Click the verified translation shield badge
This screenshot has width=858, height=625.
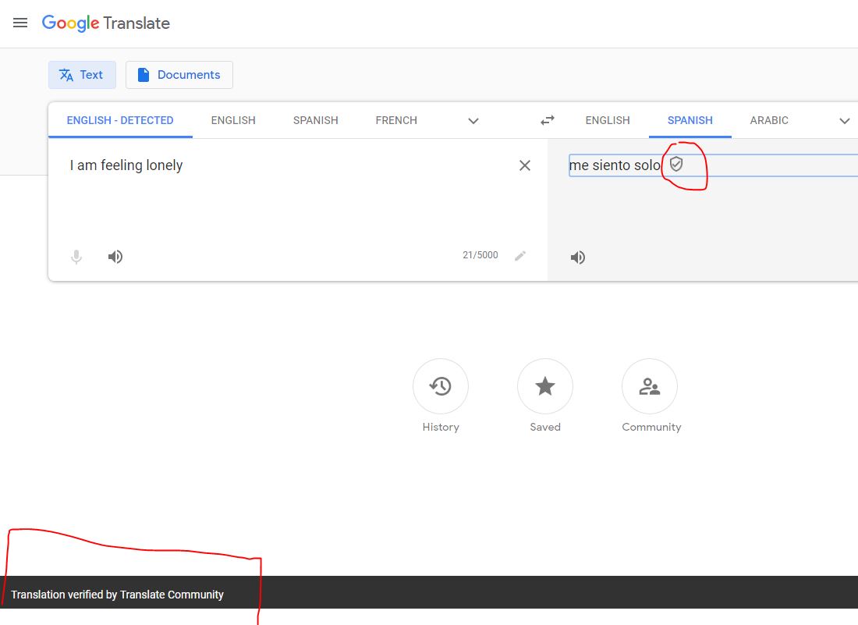pyautogui.click(x=675, y=164)
